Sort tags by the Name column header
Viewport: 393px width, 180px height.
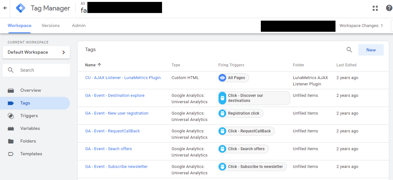coord(90,65)
